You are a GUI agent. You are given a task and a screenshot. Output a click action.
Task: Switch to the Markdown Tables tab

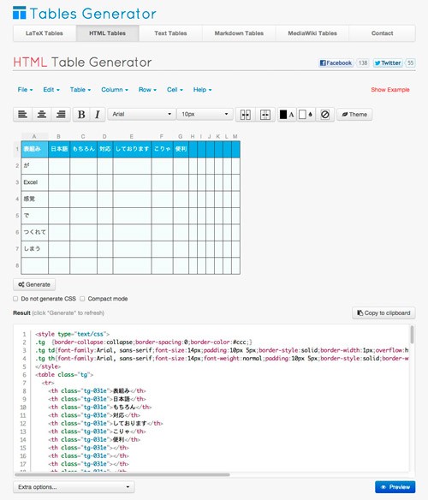pyautogui.click(x=239, y=33)
